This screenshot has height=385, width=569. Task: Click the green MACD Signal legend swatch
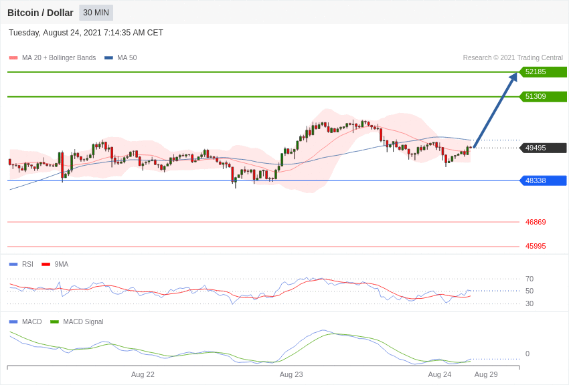[54, 322]
